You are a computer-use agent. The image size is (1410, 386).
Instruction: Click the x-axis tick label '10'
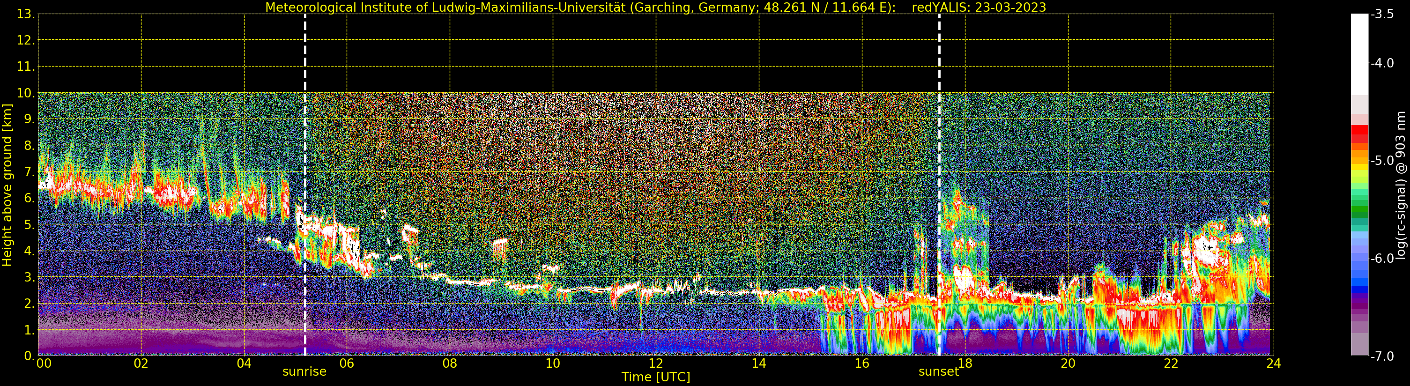click(x=553, y=364)
